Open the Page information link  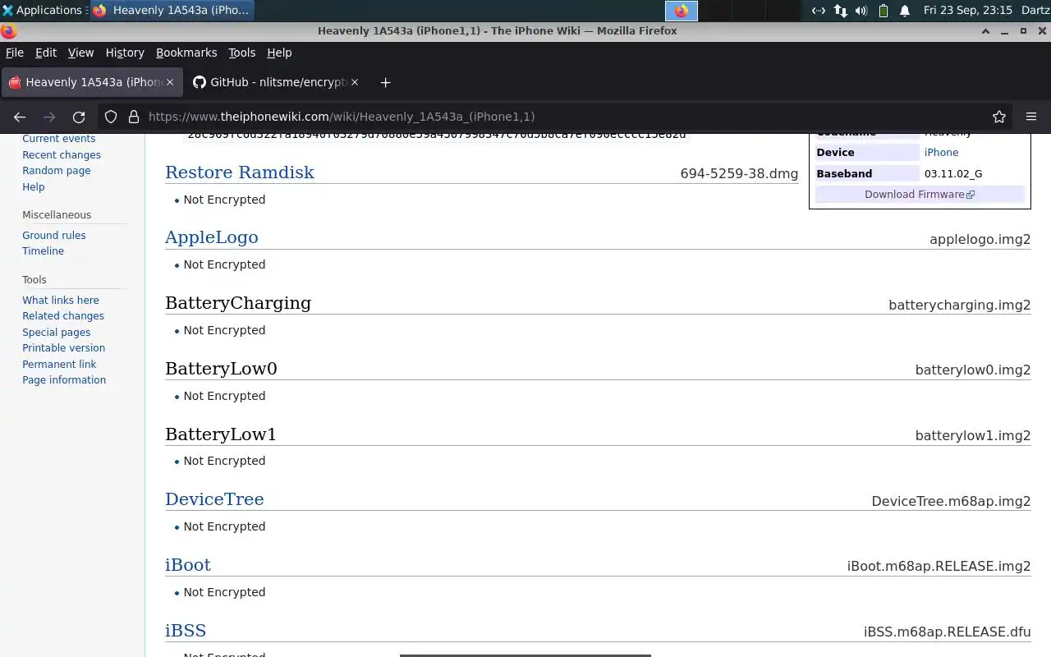coord(64,380)
